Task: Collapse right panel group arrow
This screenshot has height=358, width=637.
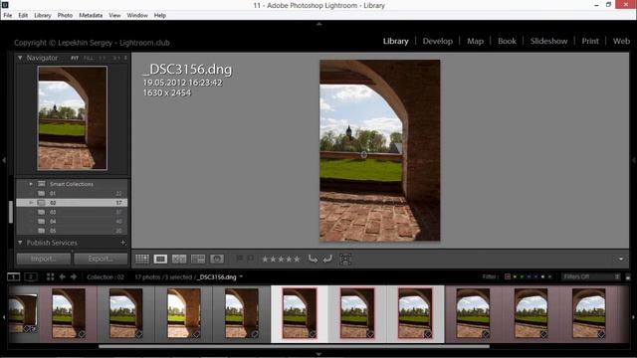Action: [634, 160]
